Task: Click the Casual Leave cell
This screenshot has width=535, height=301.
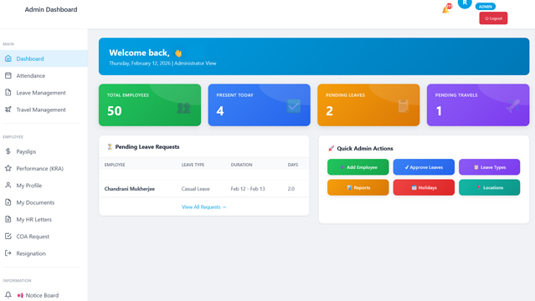Action: click(x=196, y=188)
